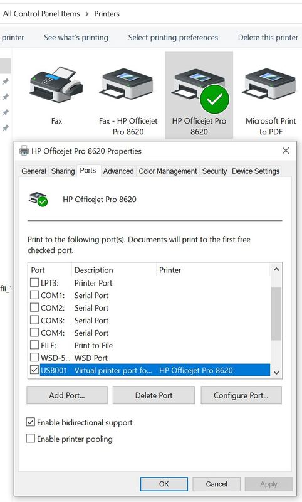Switch to the Advanced tab
Viewport: 302px width, 502px height.
(118, 171)
